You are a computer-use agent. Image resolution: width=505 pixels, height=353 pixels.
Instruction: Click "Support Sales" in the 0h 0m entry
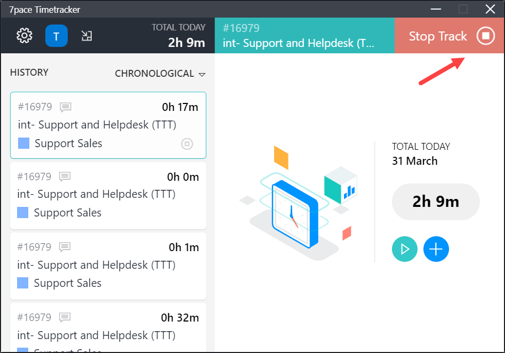click(x=68, y=213)
